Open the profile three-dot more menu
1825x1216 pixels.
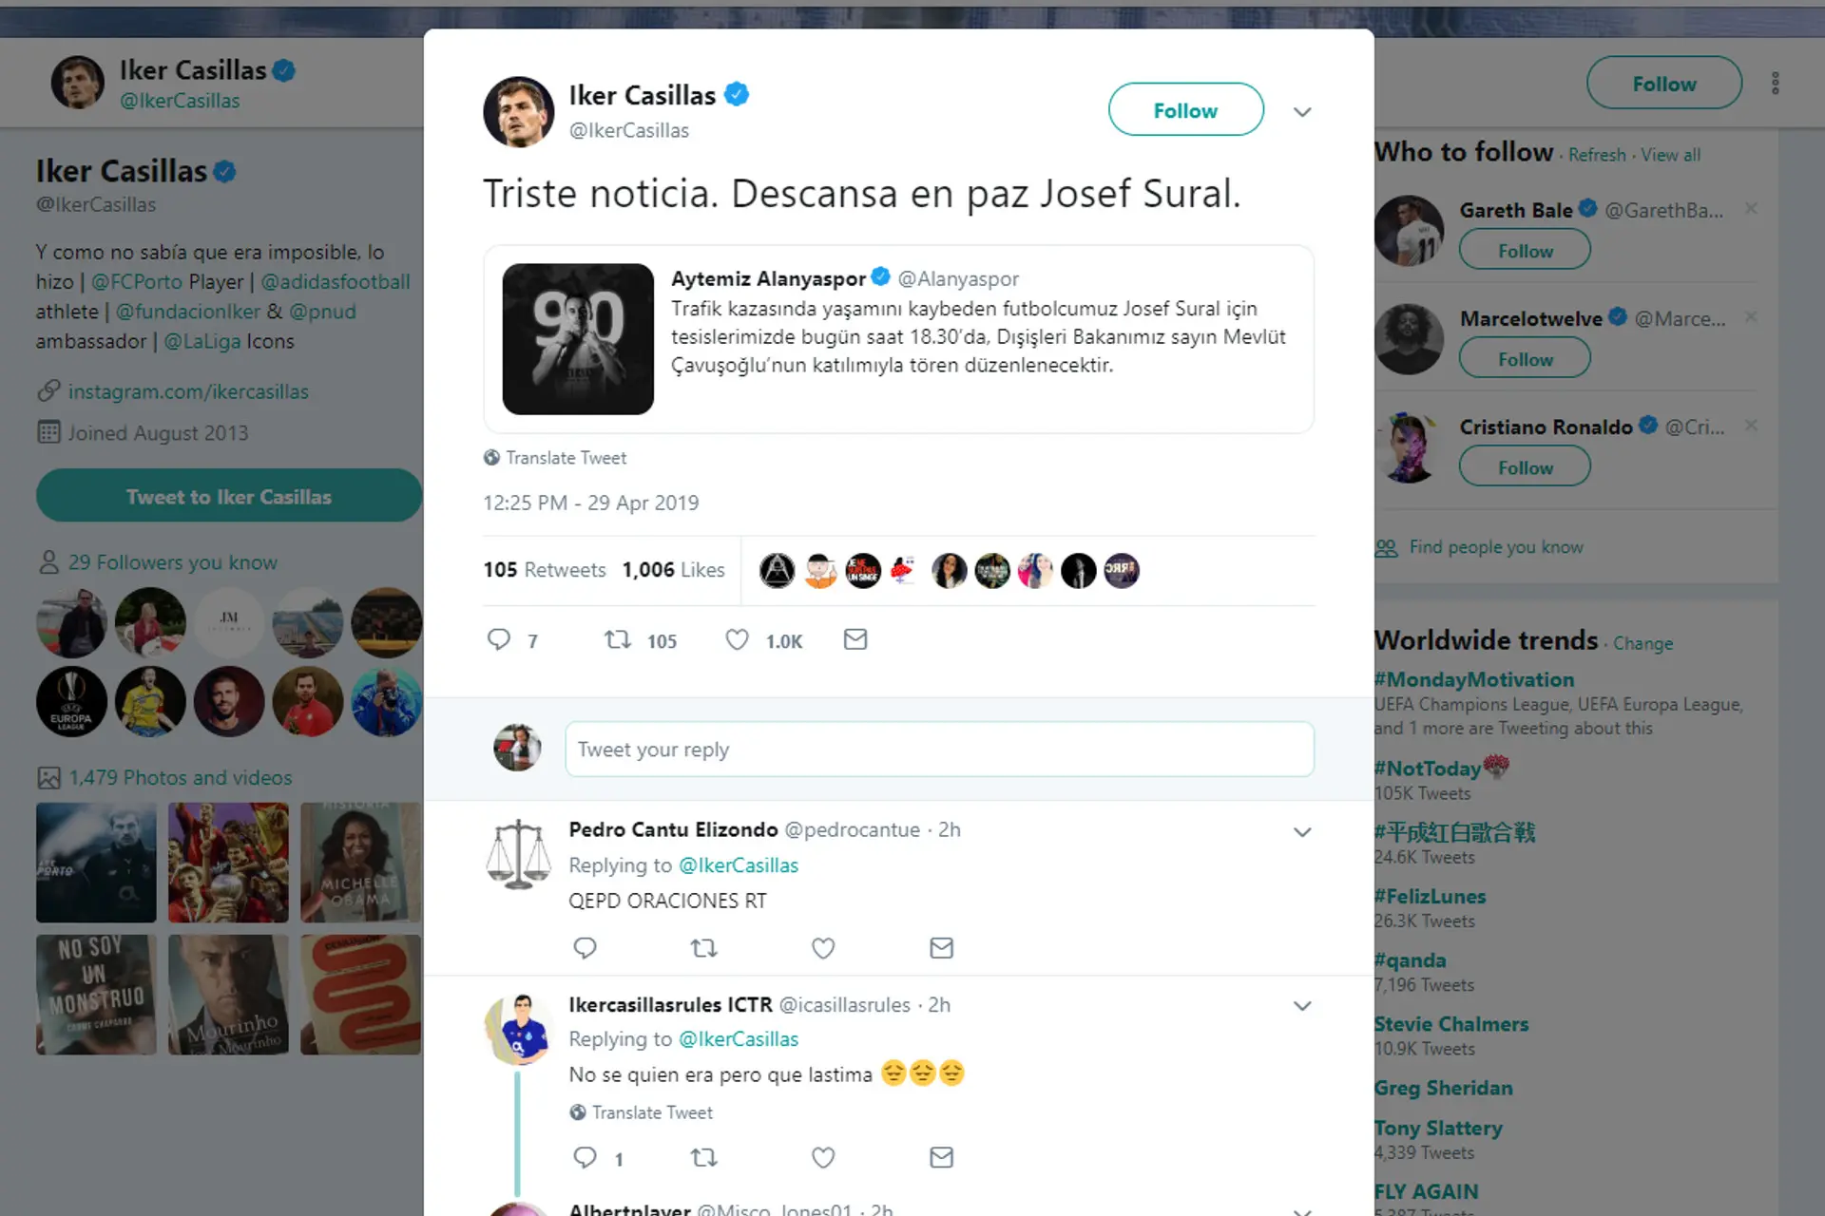tap(1775, 84)
